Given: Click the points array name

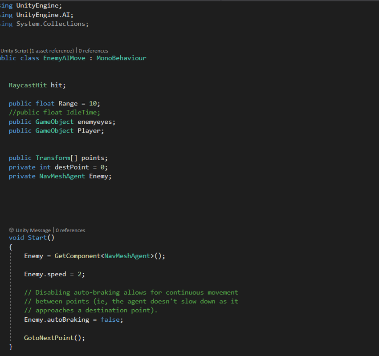Looking at the screenshot, I should click(x=93, y=158).
